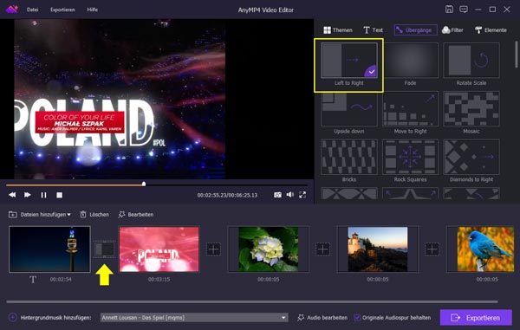The image size is (520, 330).
Task: Switch to the Elemente tab
Action: pos(491,29)
